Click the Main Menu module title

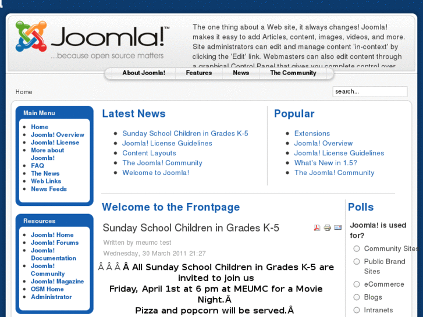(39, 113)
